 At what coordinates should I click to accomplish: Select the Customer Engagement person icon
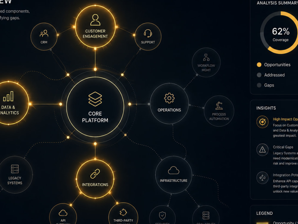[95, 20]
